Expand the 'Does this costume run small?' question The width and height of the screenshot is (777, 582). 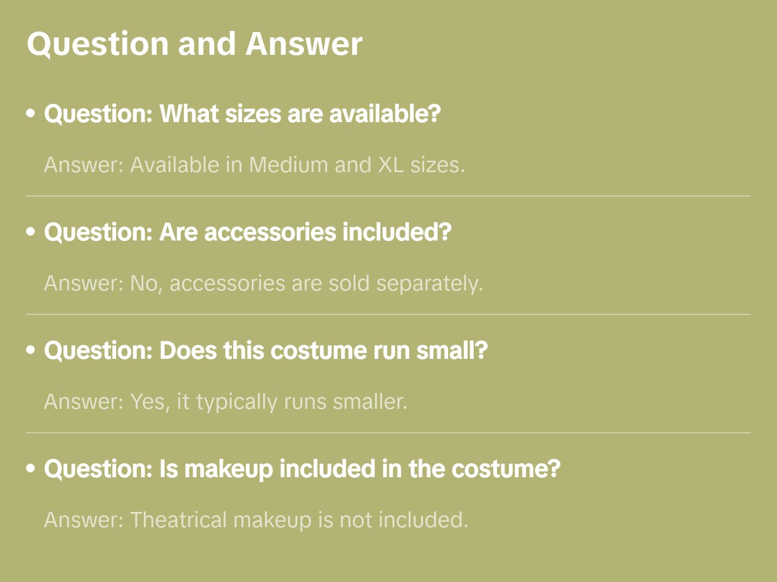click(266, 351)
